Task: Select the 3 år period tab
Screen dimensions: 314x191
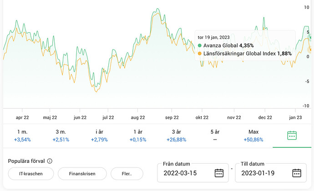Action: click(177, 136)
